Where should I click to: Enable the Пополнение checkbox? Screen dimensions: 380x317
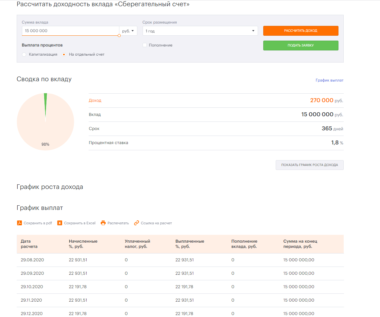pos(145,45)
